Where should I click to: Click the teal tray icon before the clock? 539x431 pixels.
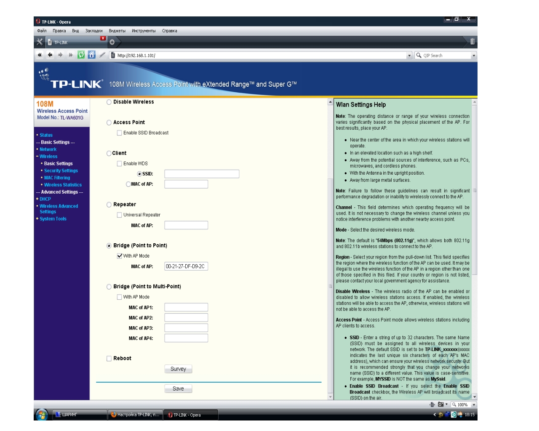click(454, 415)
